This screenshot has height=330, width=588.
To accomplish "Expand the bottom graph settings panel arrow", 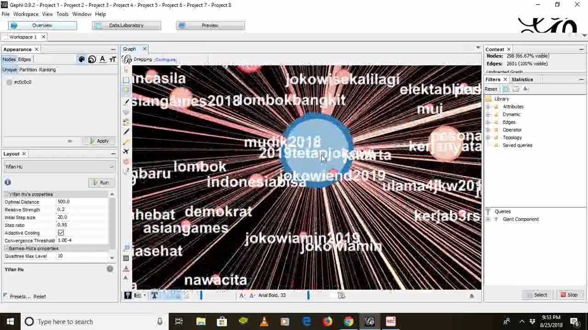I will (x=471, y=296).
